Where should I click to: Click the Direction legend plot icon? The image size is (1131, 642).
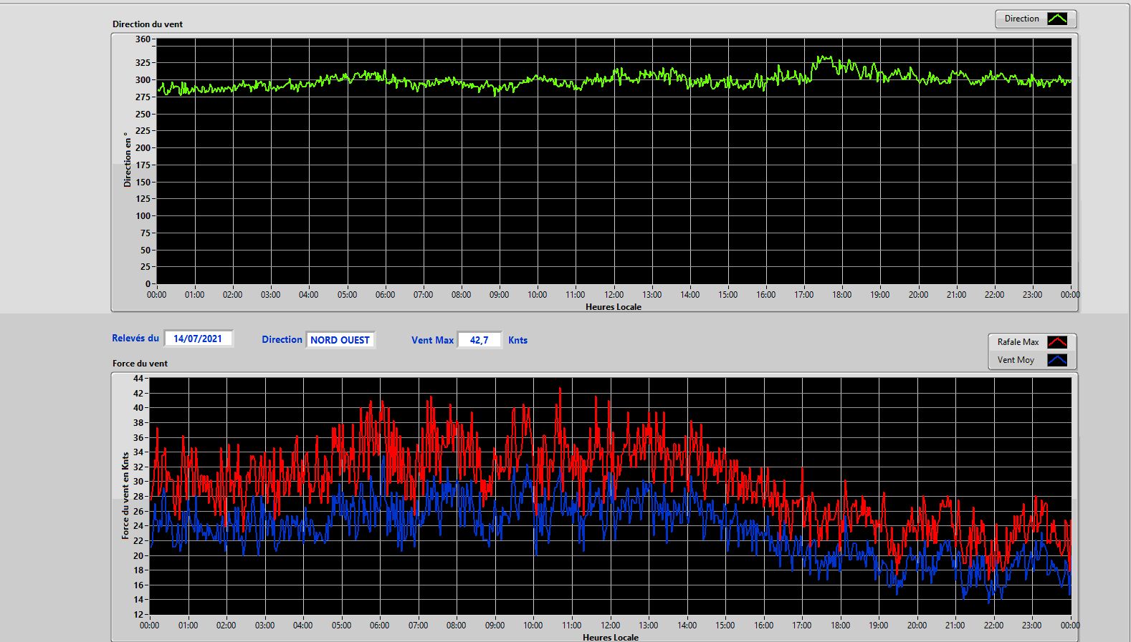(x=1057, y=19)
